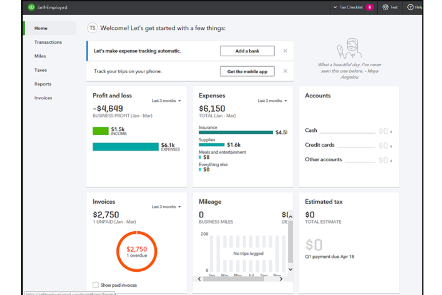
Task: Click the Add a bank button
Action: [247, 51]
